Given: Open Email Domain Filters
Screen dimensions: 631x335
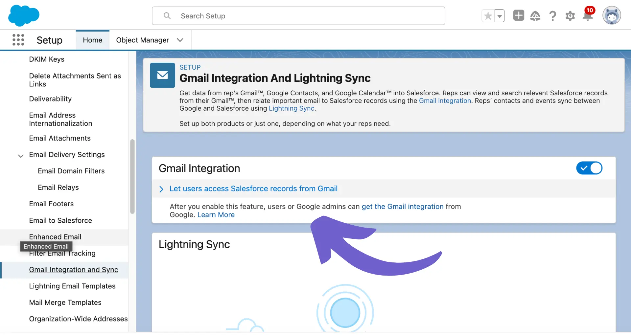Looking at the screenshot, I should pos(71,171).
